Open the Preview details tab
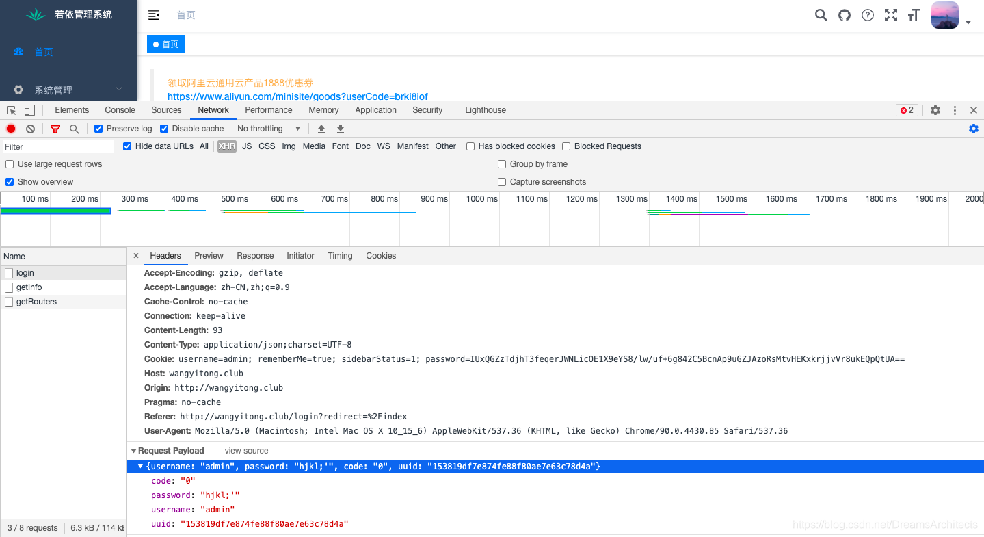The image size is (984, 537). pyautogui.click(x=209, y=256)
